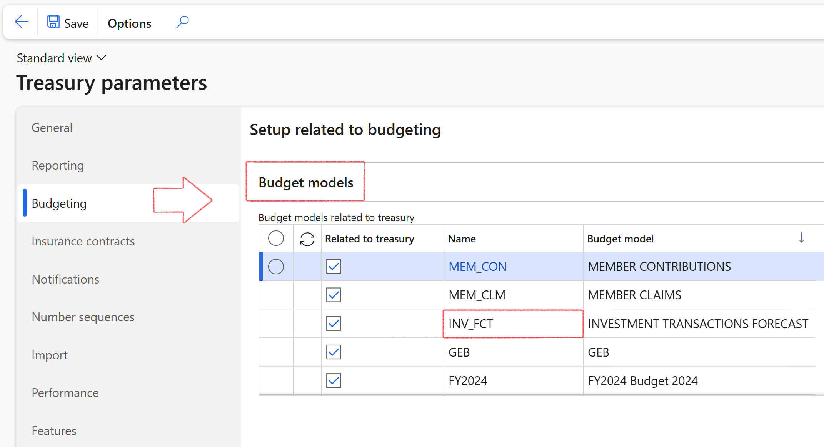This screenshot has height=447, width=824.
Task: Open the Insurance contracts tab
Action: tap(83, 241)
